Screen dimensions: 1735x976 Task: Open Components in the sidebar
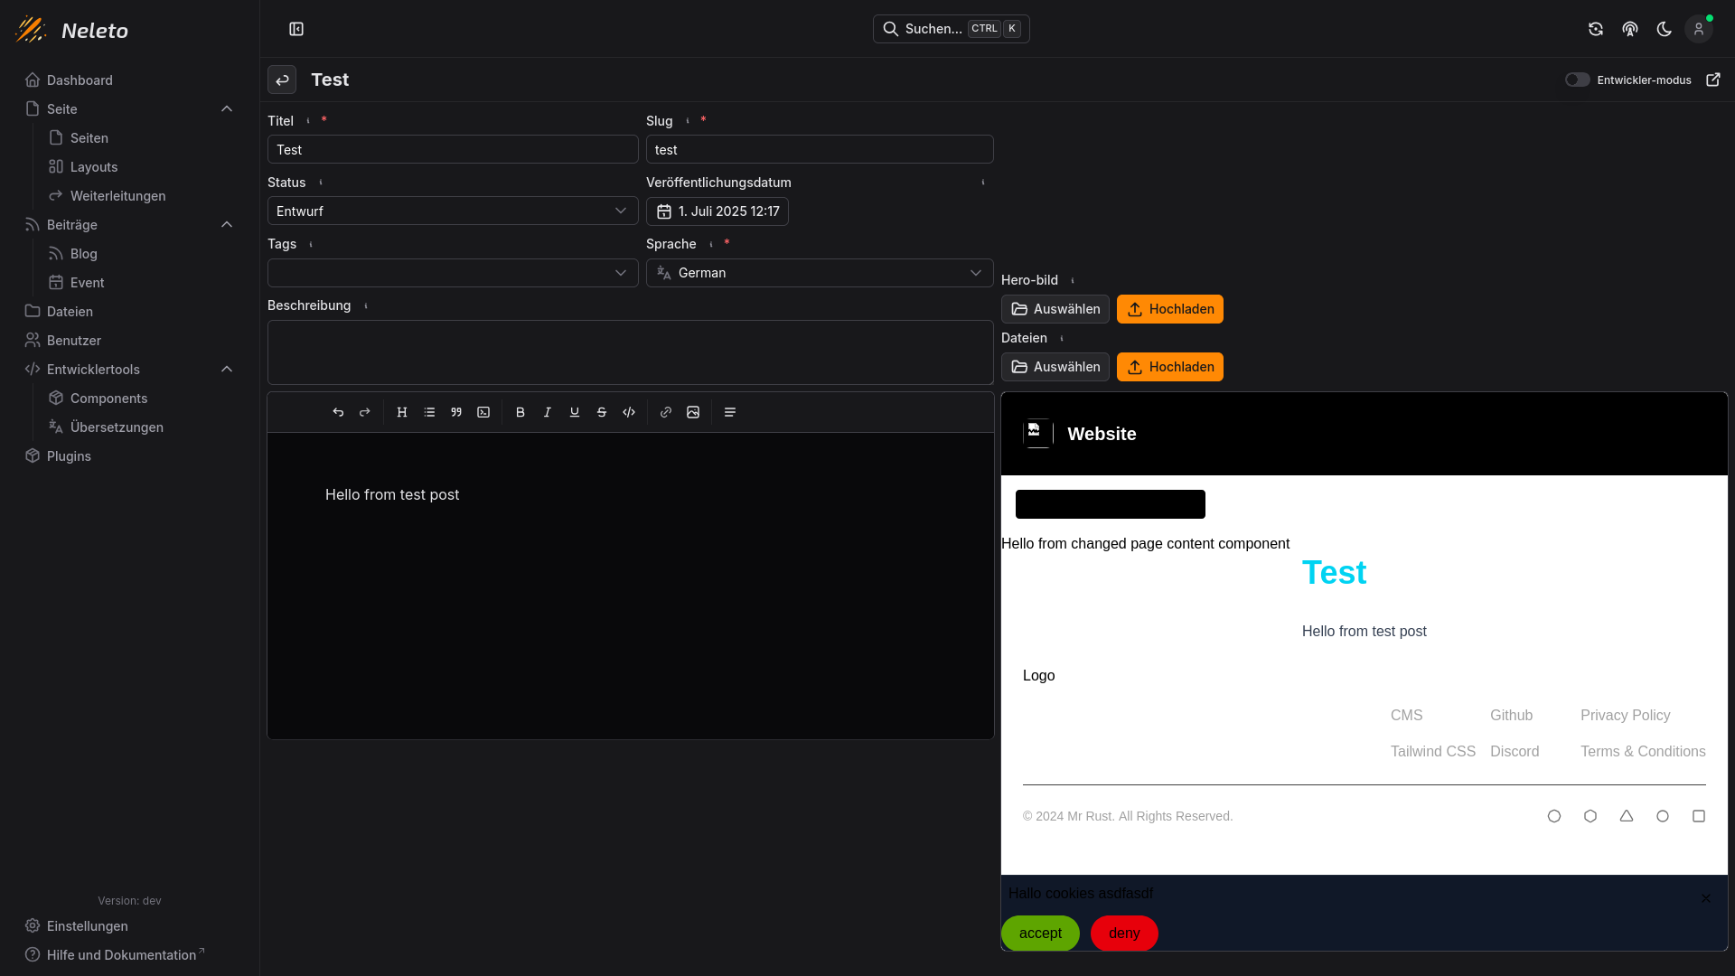(x=108, y=399)
